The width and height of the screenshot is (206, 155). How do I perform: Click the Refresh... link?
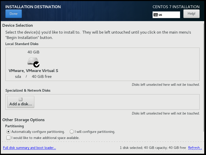pyautogui.click(x=195, y=148)
